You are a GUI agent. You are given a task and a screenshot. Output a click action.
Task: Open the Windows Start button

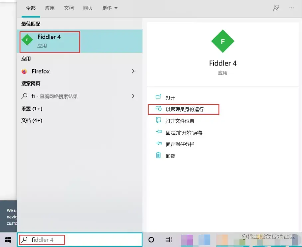pyautogui.click(x=8, y=240)
